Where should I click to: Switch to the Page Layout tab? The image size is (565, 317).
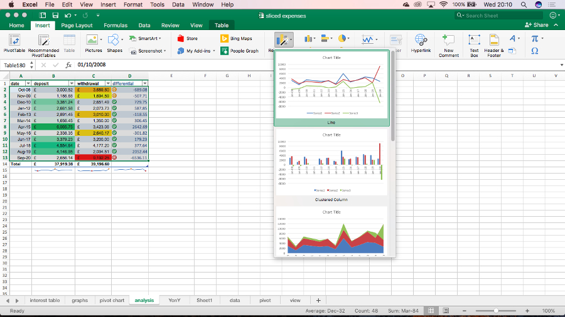pyautogui.click(x=77, y=25)
